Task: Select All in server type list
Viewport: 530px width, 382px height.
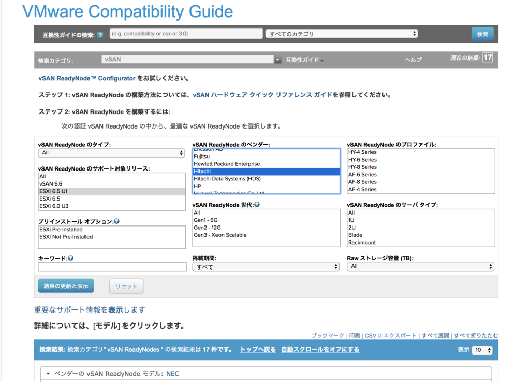Action: coord(421,213)
